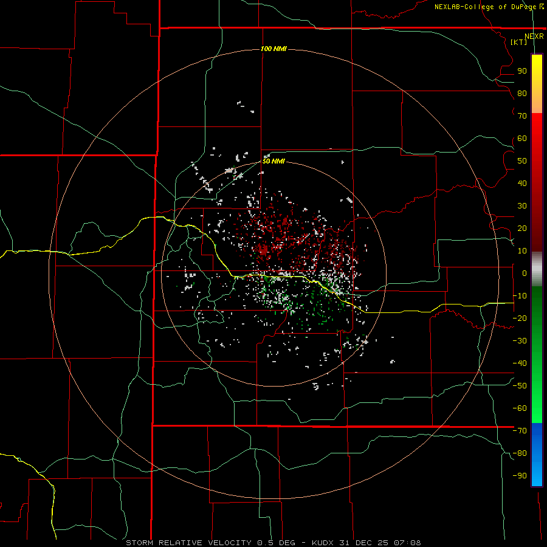The width and height of the screenshot is (547, 547).
Task: Click the 100 NMI range ring label
Action: click(273, 49)
